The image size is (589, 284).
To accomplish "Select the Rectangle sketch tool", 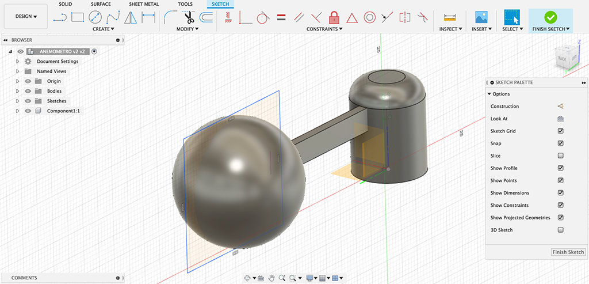I will (x=78, y=17).
